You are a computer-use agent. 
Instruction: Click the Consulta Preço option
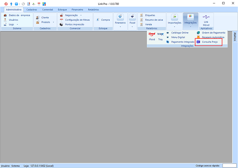pyautogui.click(x=208, y=42)
